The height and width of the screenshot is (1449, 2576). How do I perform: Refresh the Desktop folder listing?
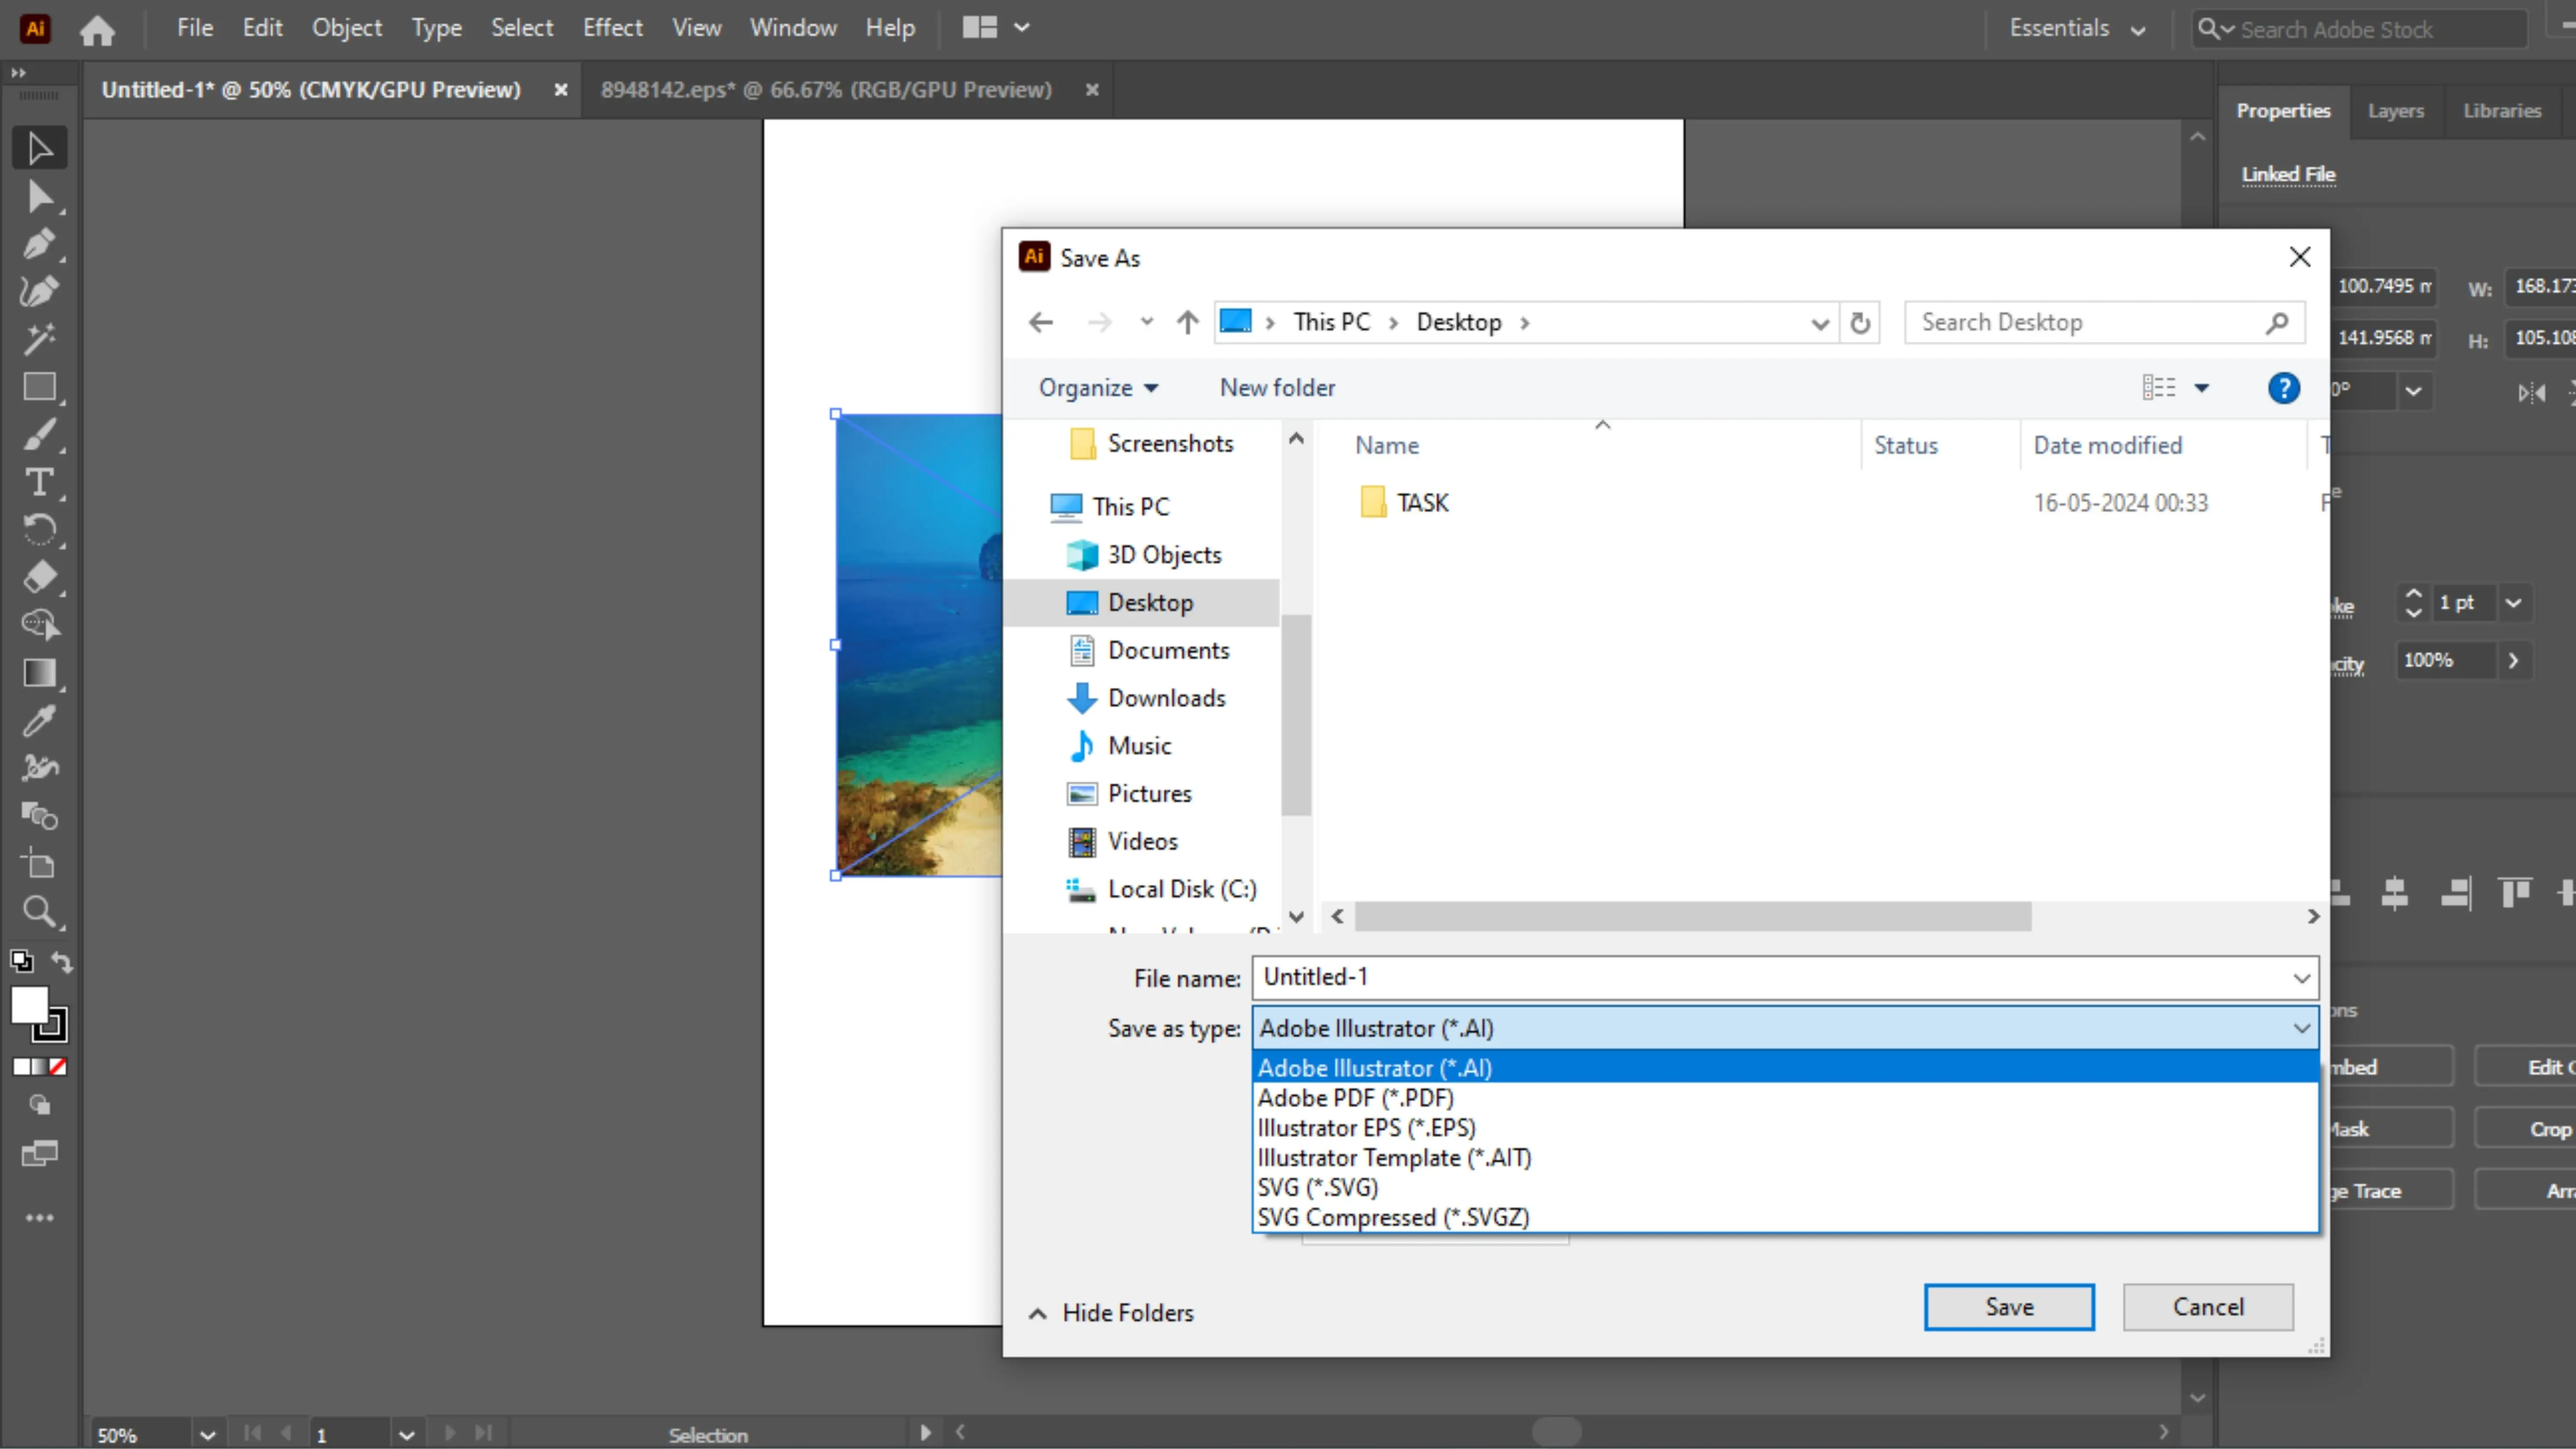(x=1860, y=323)
